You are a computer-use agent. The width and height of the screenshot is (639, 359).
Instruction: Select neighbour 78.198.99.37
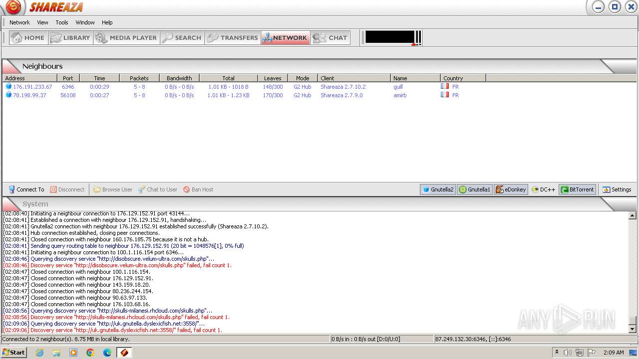click(x=29, y=95)
